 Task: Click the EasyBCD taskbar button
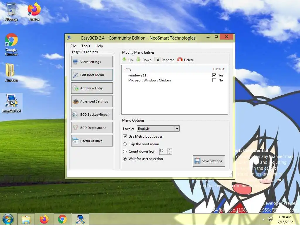(x=81, y=219)
